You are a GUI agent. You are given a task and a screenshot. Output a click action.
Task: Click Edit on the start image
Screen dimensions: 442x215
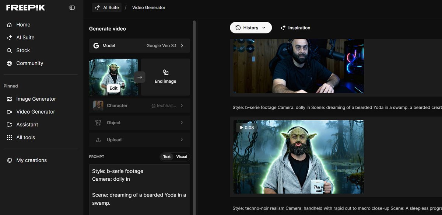click(113, 88)
